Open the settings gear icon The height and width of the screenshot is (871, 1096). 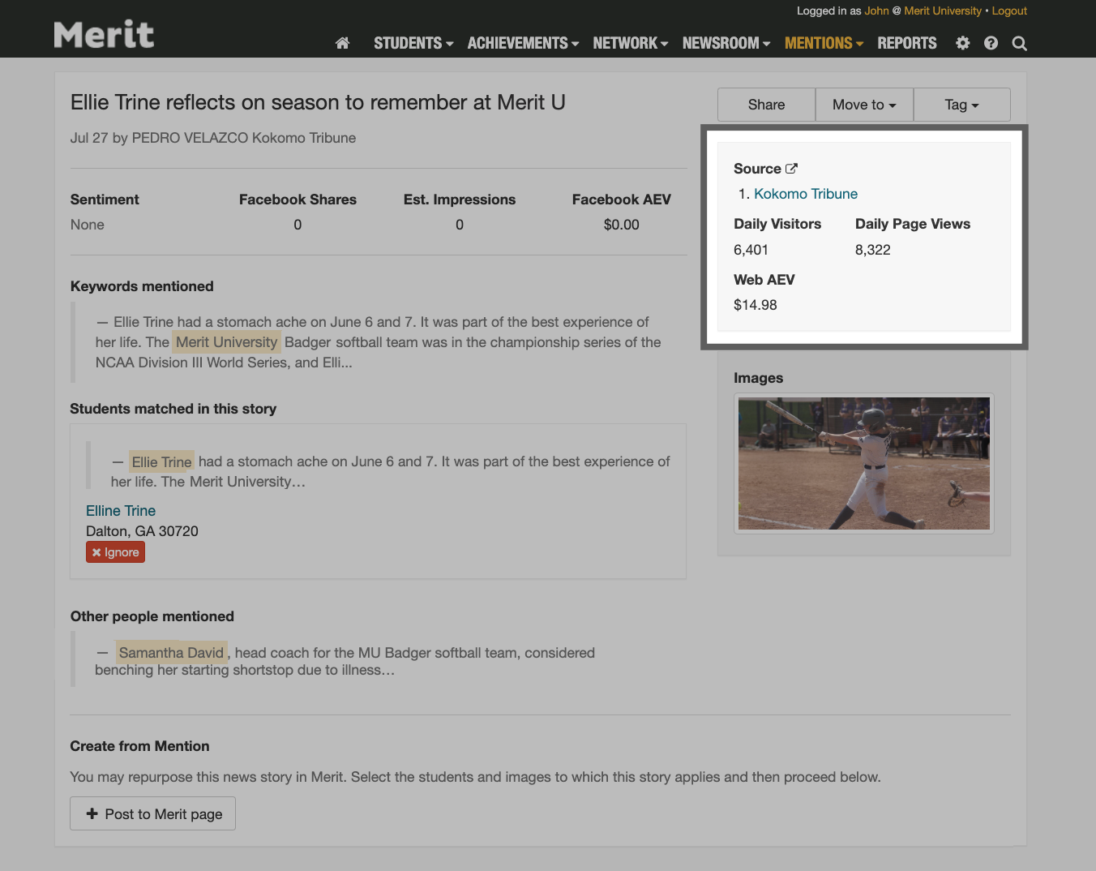(962, 43)
